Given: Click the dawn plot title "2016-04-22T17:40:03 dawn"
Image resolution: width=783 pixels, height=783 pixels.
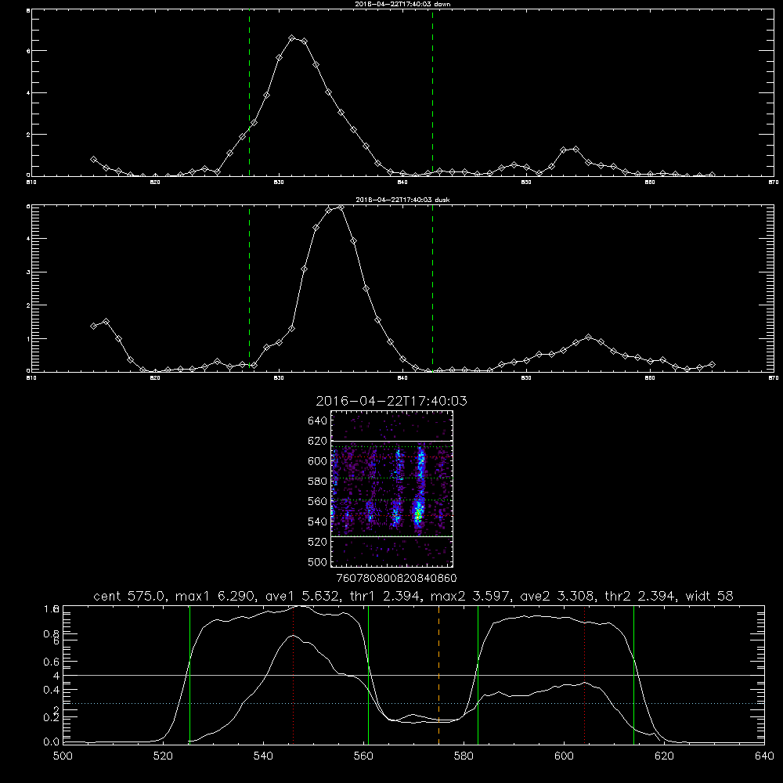Looking at the screenshot, I should [402, 4].
